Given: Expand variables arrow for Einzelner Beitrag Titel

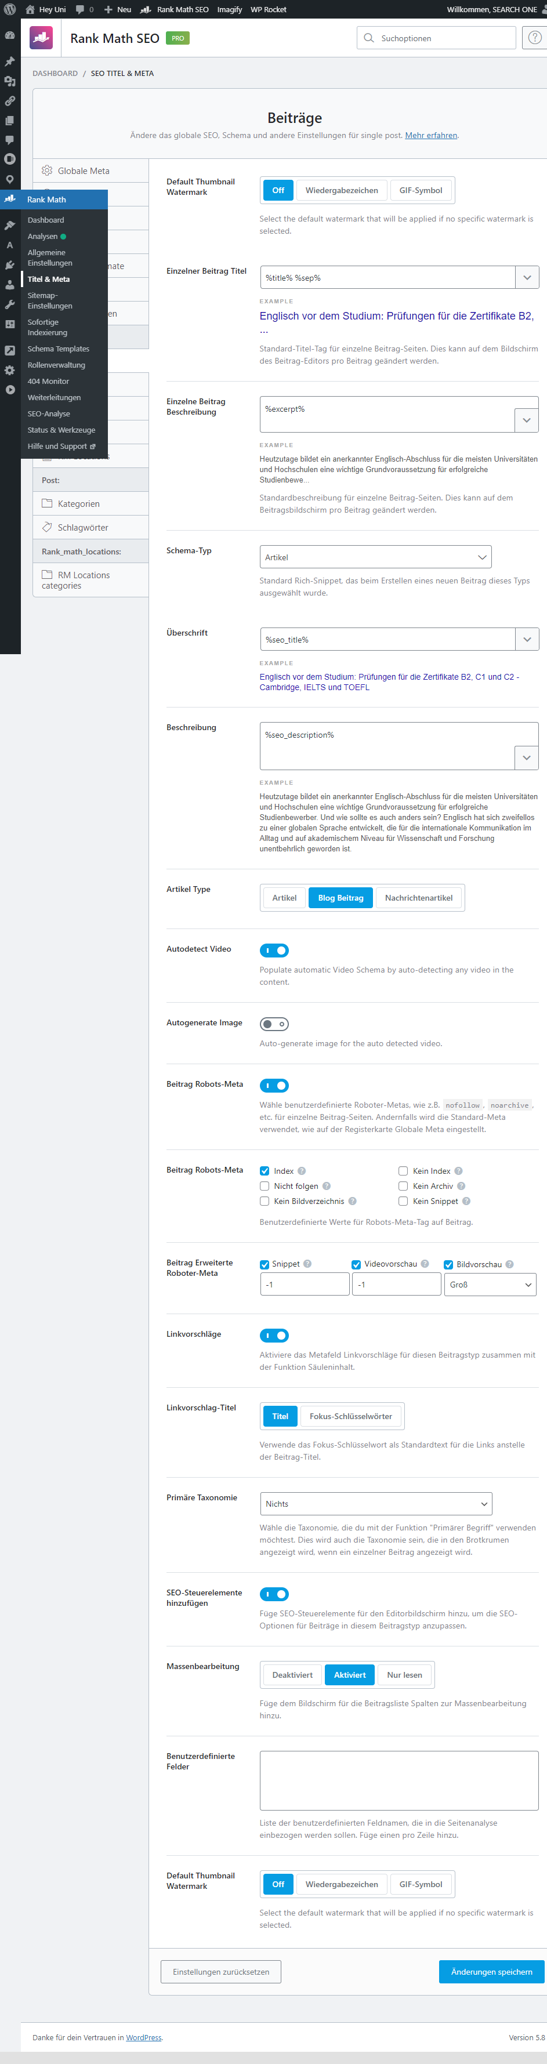Looking at the screenshot, I should point(527,277).
